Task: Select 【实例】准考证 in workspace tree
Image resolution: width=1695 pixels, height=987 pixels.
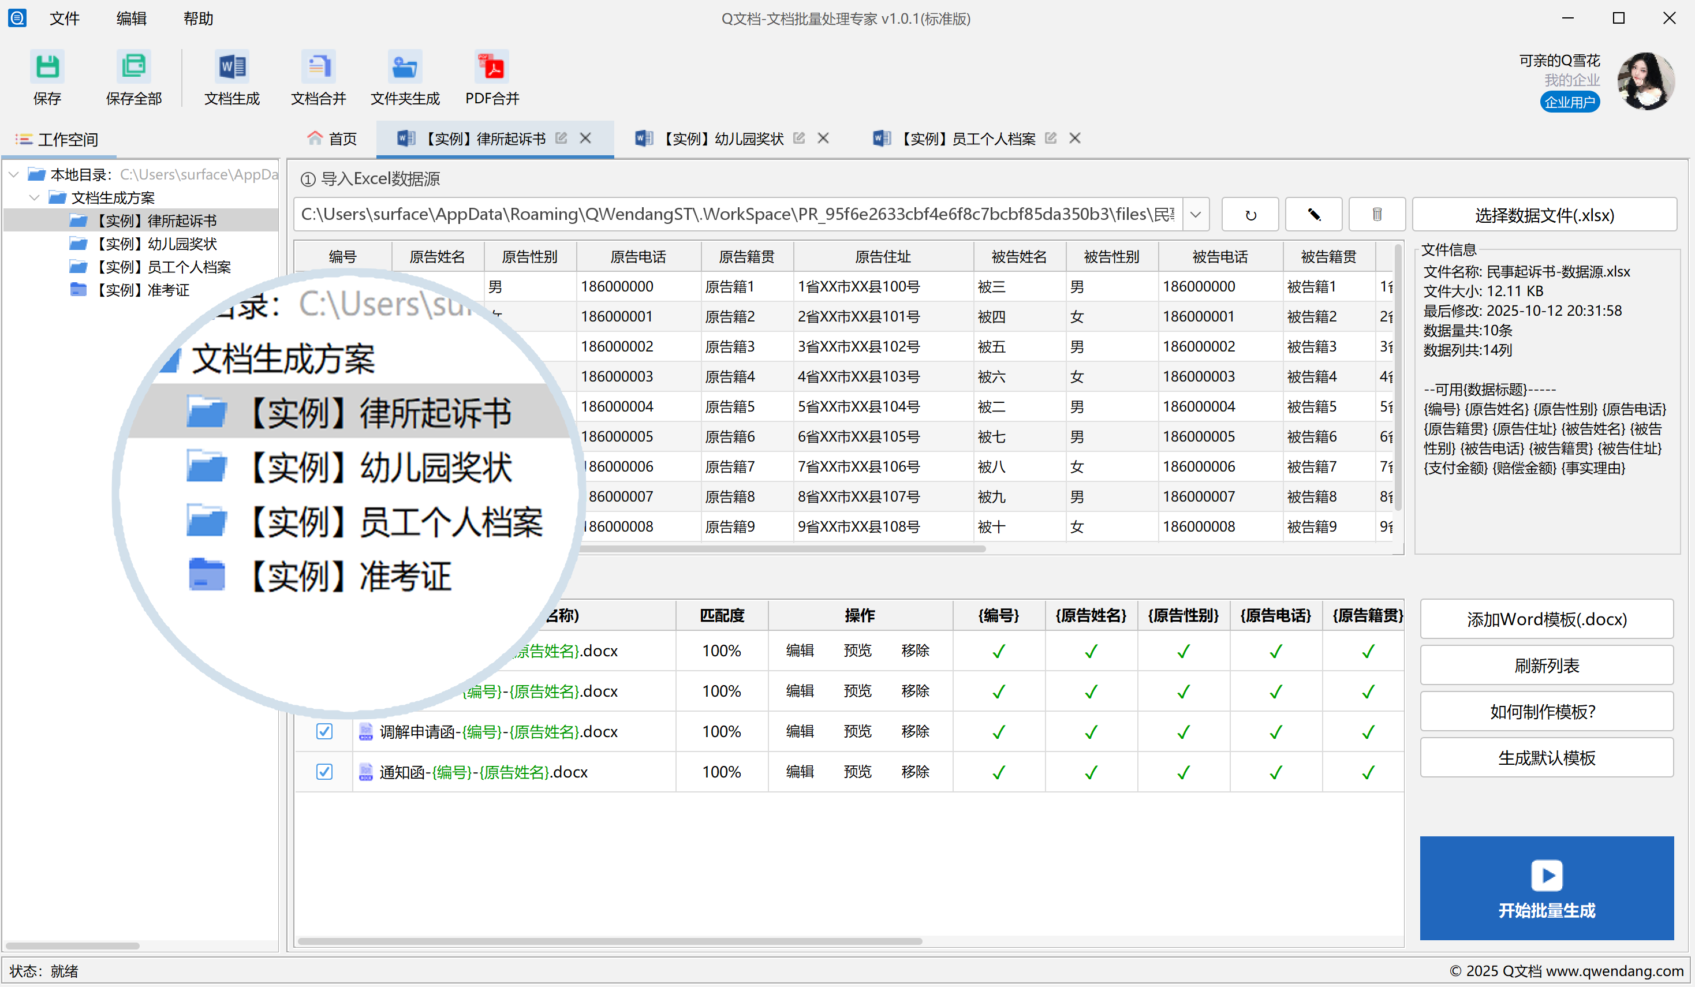Action: 143,290
